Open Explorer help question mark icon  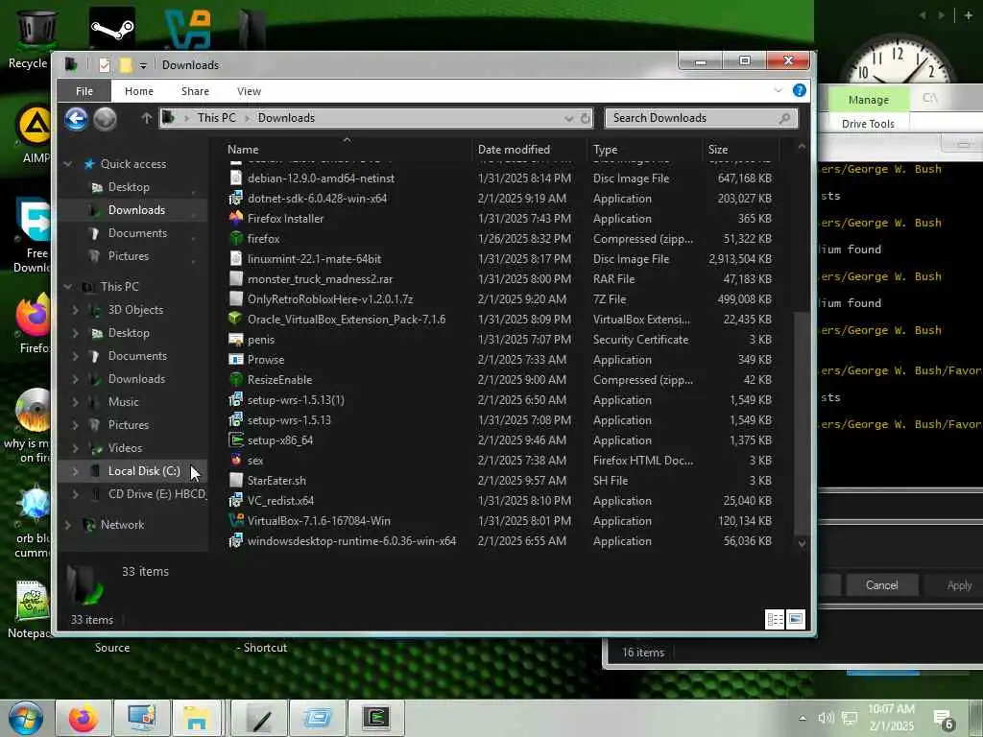pyautogui.click(x=800, y=90)
